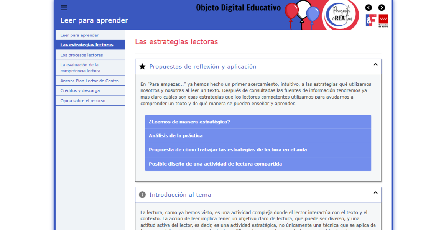Open Propuesta de cómo trabajar las estrategias
The width and height of the screenshot is (441, 230).
tap(258, 150)
